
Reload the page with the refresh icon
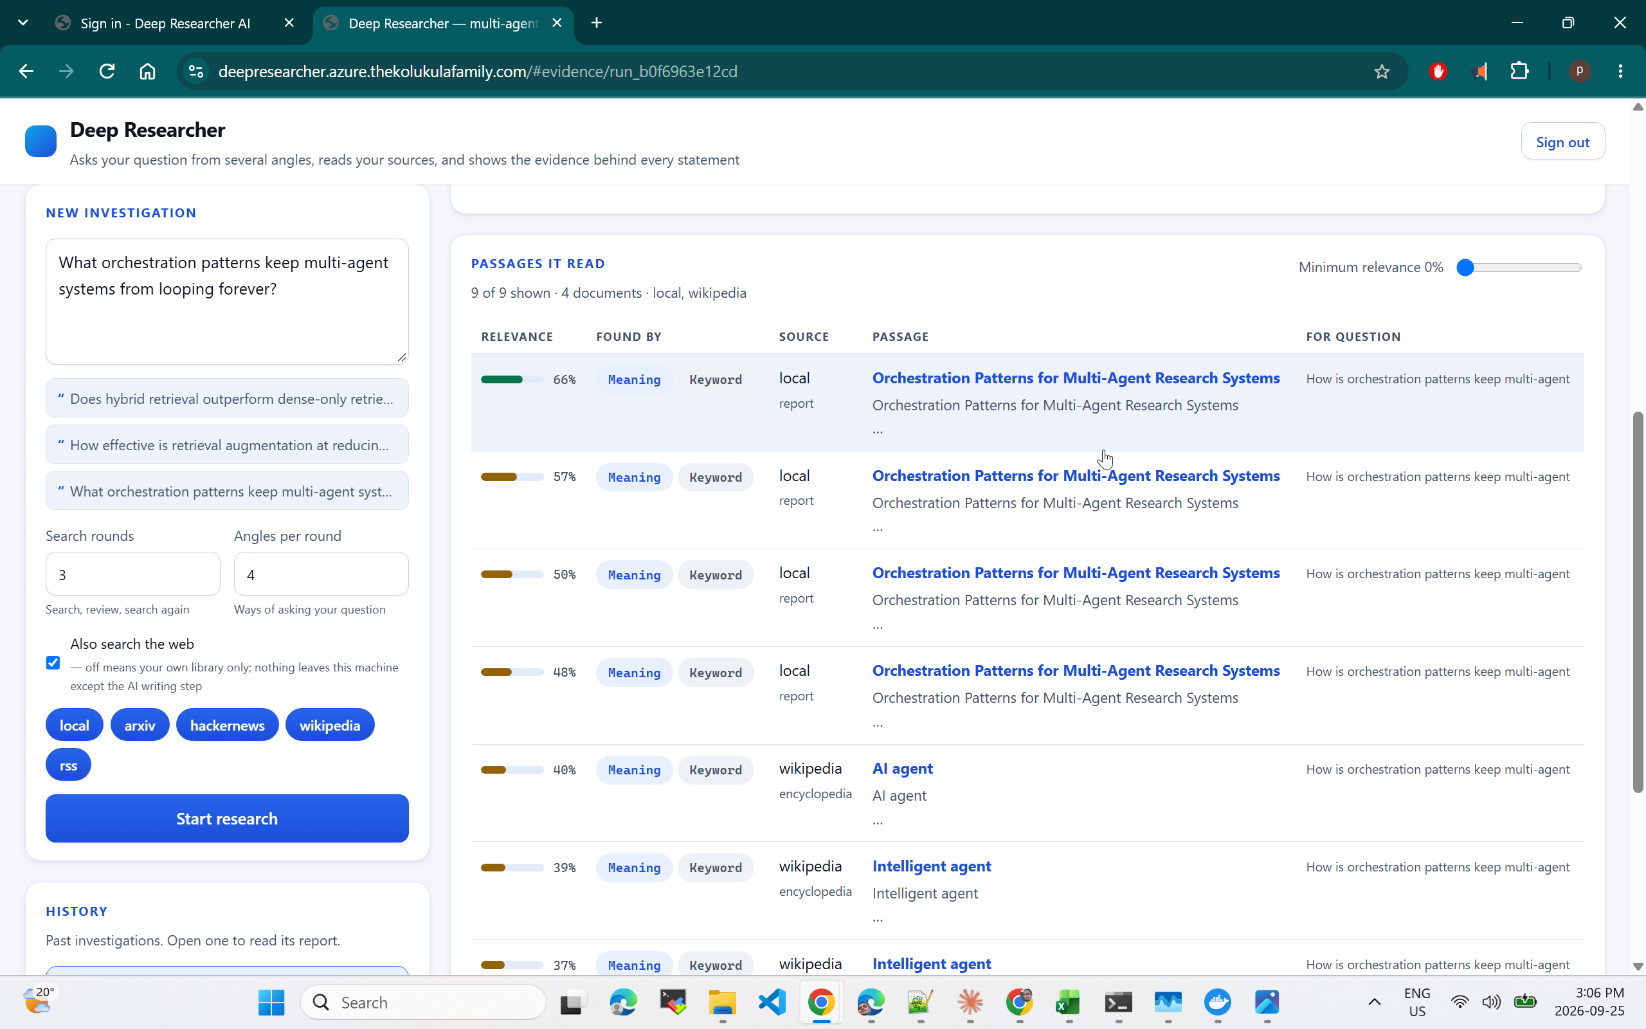click(107, 71)
